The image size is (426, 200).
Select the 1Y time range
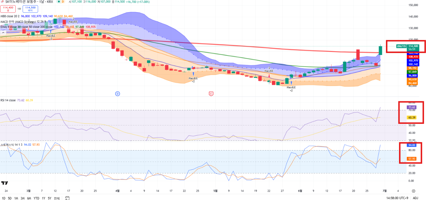(44, 198)
